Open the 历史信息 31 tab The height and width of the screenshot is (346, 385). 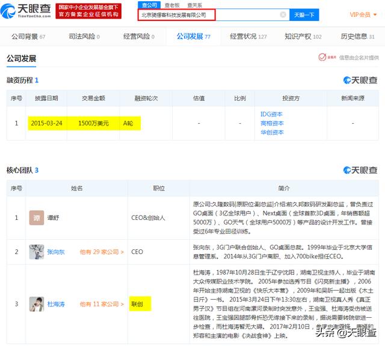357,37
